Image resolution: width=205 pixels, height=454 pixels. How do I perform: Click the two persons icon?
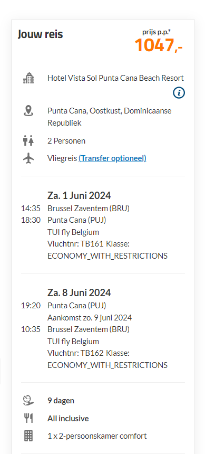[x=28, y=141]
